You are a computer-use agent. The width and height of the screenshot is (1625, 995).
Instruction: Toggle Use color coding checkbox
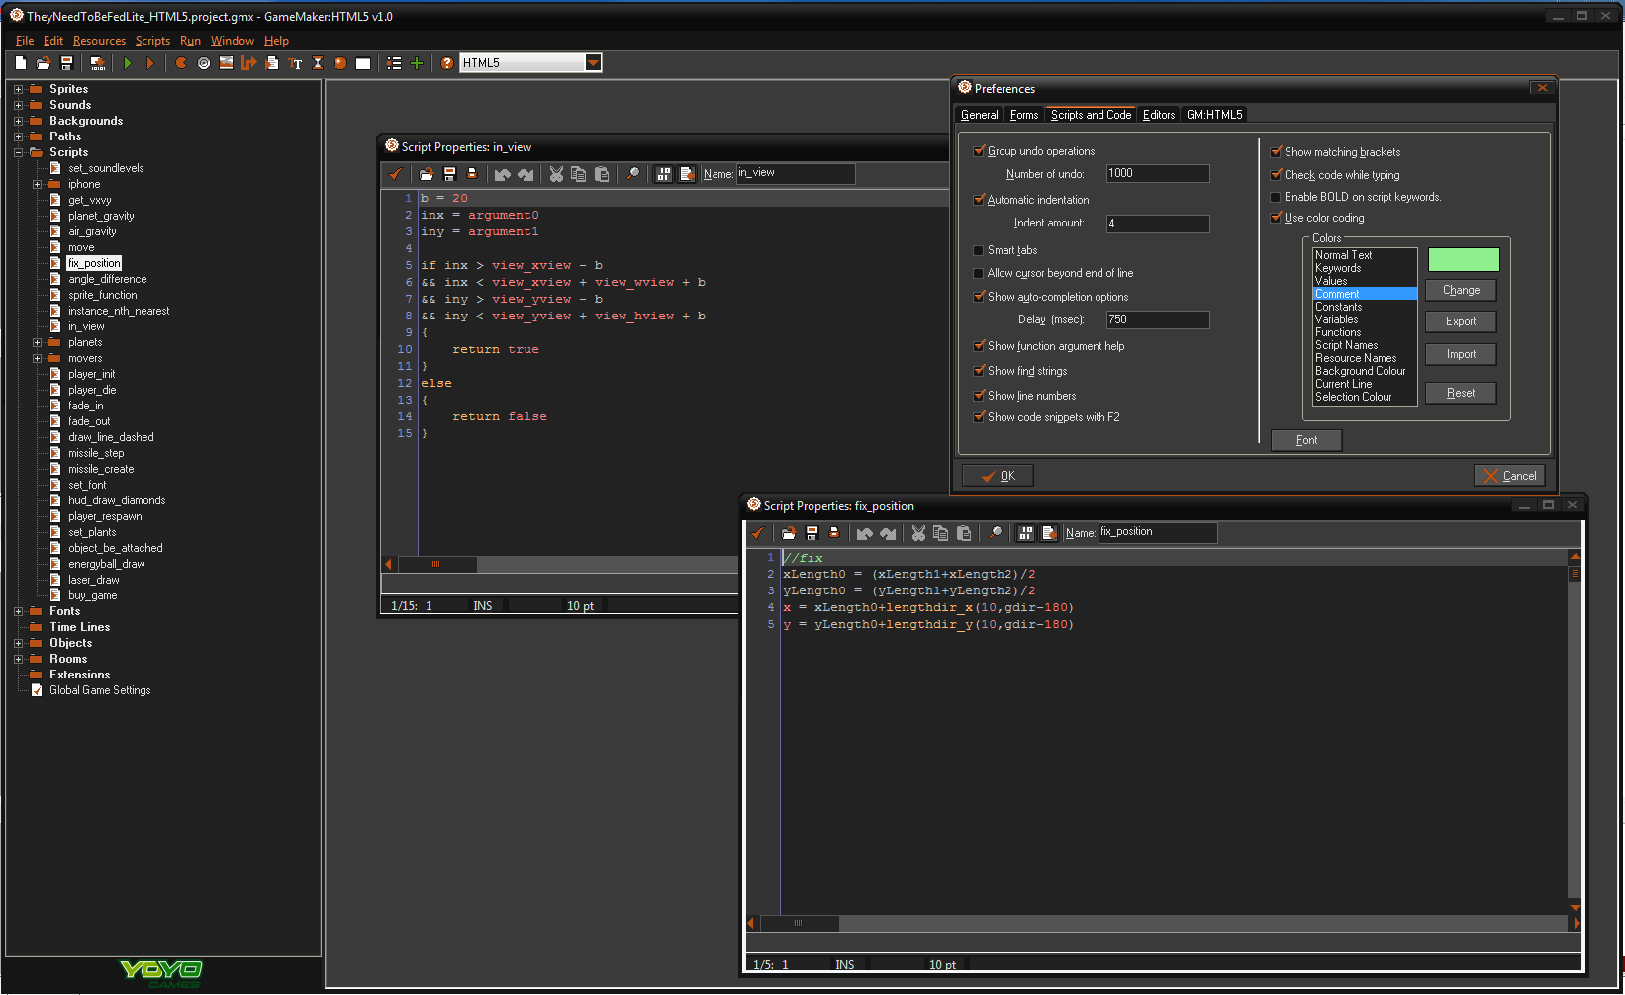[x=1276, y=218]
